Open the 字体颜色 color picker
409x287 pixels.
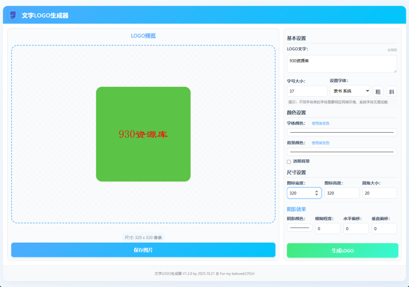click(341, 132)
